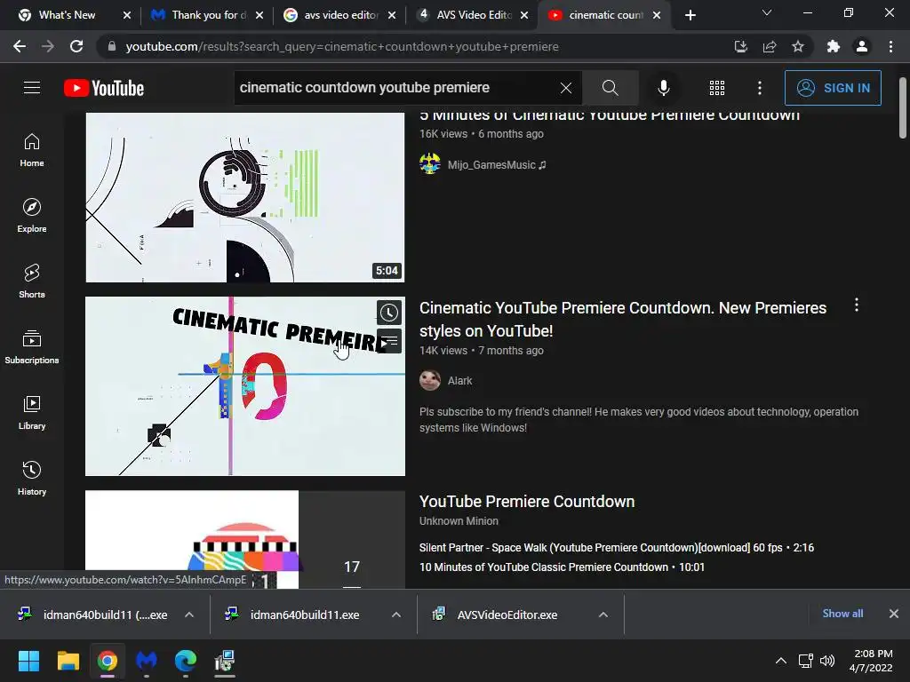910x682 pixels.
Task: Open 10 Minutes of YouTube Classic Premiere Countdown
Action: click(x=562, y=567)
